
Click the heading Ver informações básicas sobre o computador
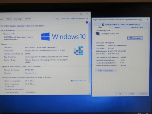[22, 26]
